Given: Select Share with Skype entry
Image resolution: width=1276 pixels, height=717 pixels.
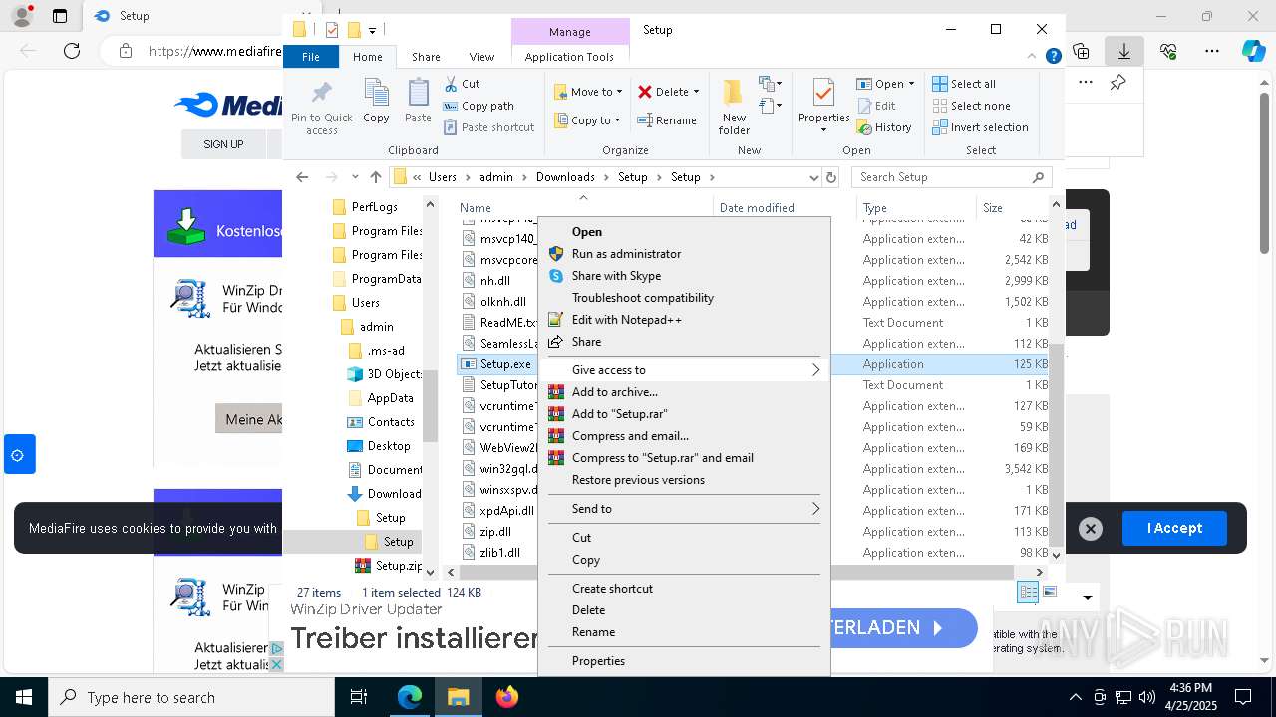Looking at the screenshot, I should [684, 276].
